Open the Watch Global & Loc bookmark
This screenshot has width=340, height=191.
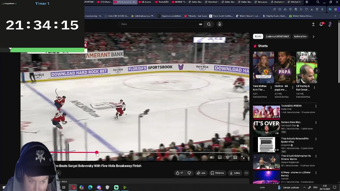click(x=301, y=16)
